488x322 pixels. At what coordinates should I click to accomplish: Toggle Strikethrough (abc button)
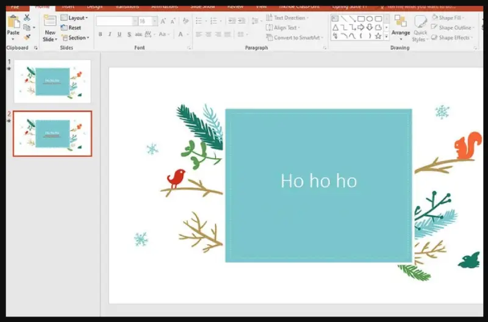[x=138, y=34]
